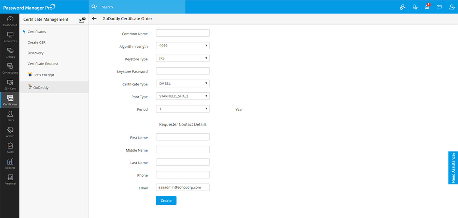The width and height of the screenshot is (458, 218).
Task: Click the Common Name input field
Action: click(183, 33)
